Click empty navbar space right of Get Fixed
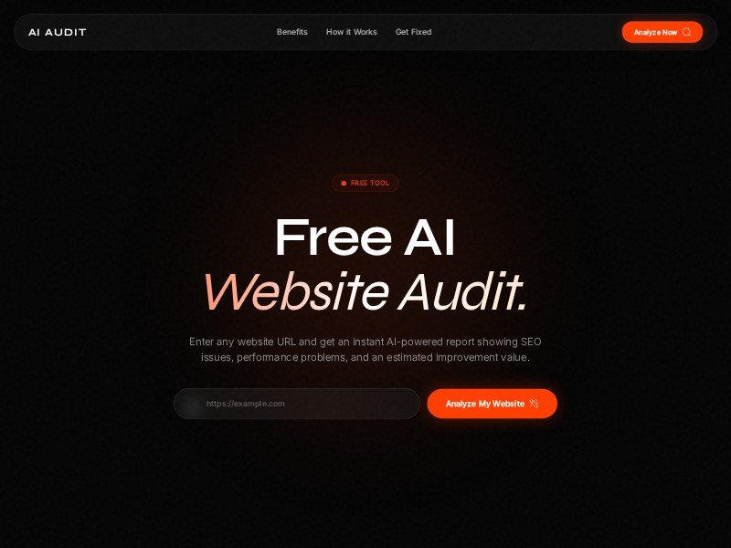Image resolution: width=731 pixels, height=548 pixels. click(527, 32)
